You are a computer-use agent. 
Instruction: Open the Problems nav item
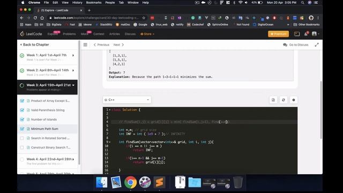point(69,34)
